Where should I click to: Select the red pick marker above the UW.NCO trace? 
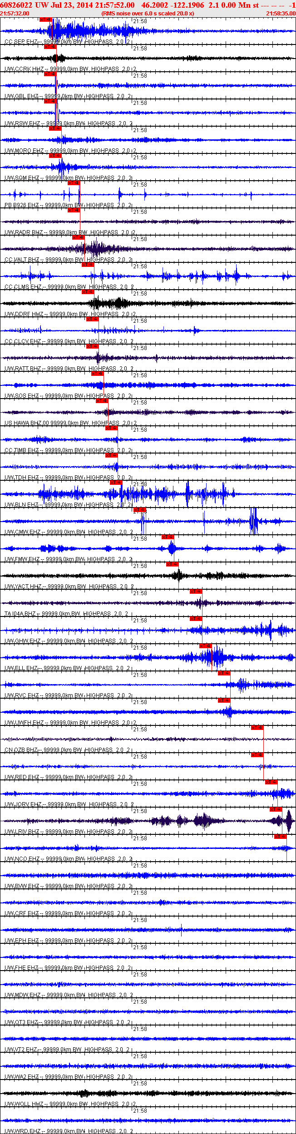click(x=281, y=837)
